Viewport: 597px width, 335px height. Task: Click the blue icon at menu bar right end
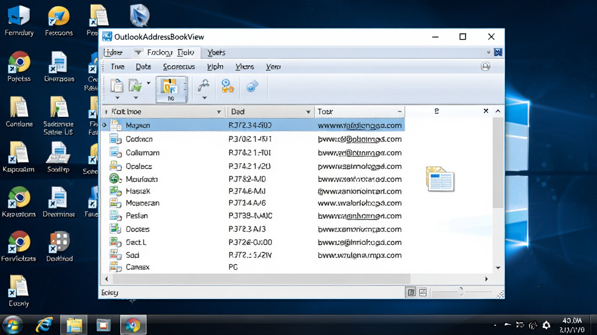(498, 52)
